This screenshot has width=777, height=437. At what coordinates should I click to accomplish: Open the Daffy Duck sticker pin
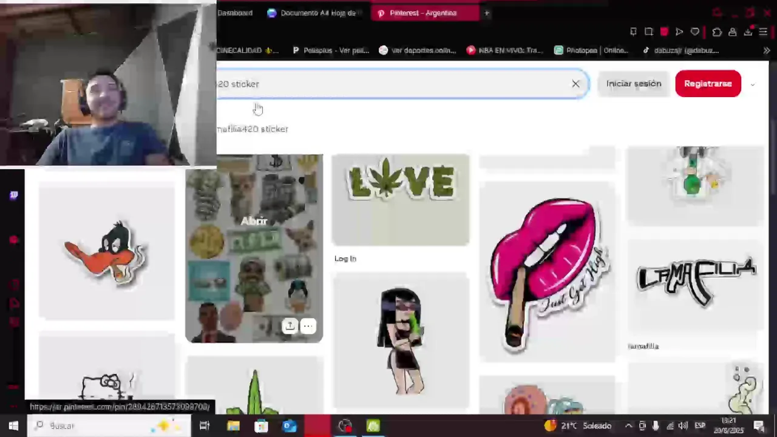[x=107, y=251]
